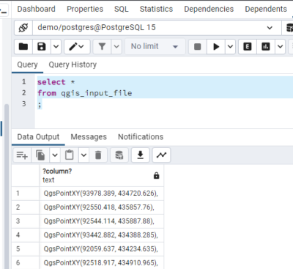
Task: Select result row number 5 header
Action: (26, 249)
